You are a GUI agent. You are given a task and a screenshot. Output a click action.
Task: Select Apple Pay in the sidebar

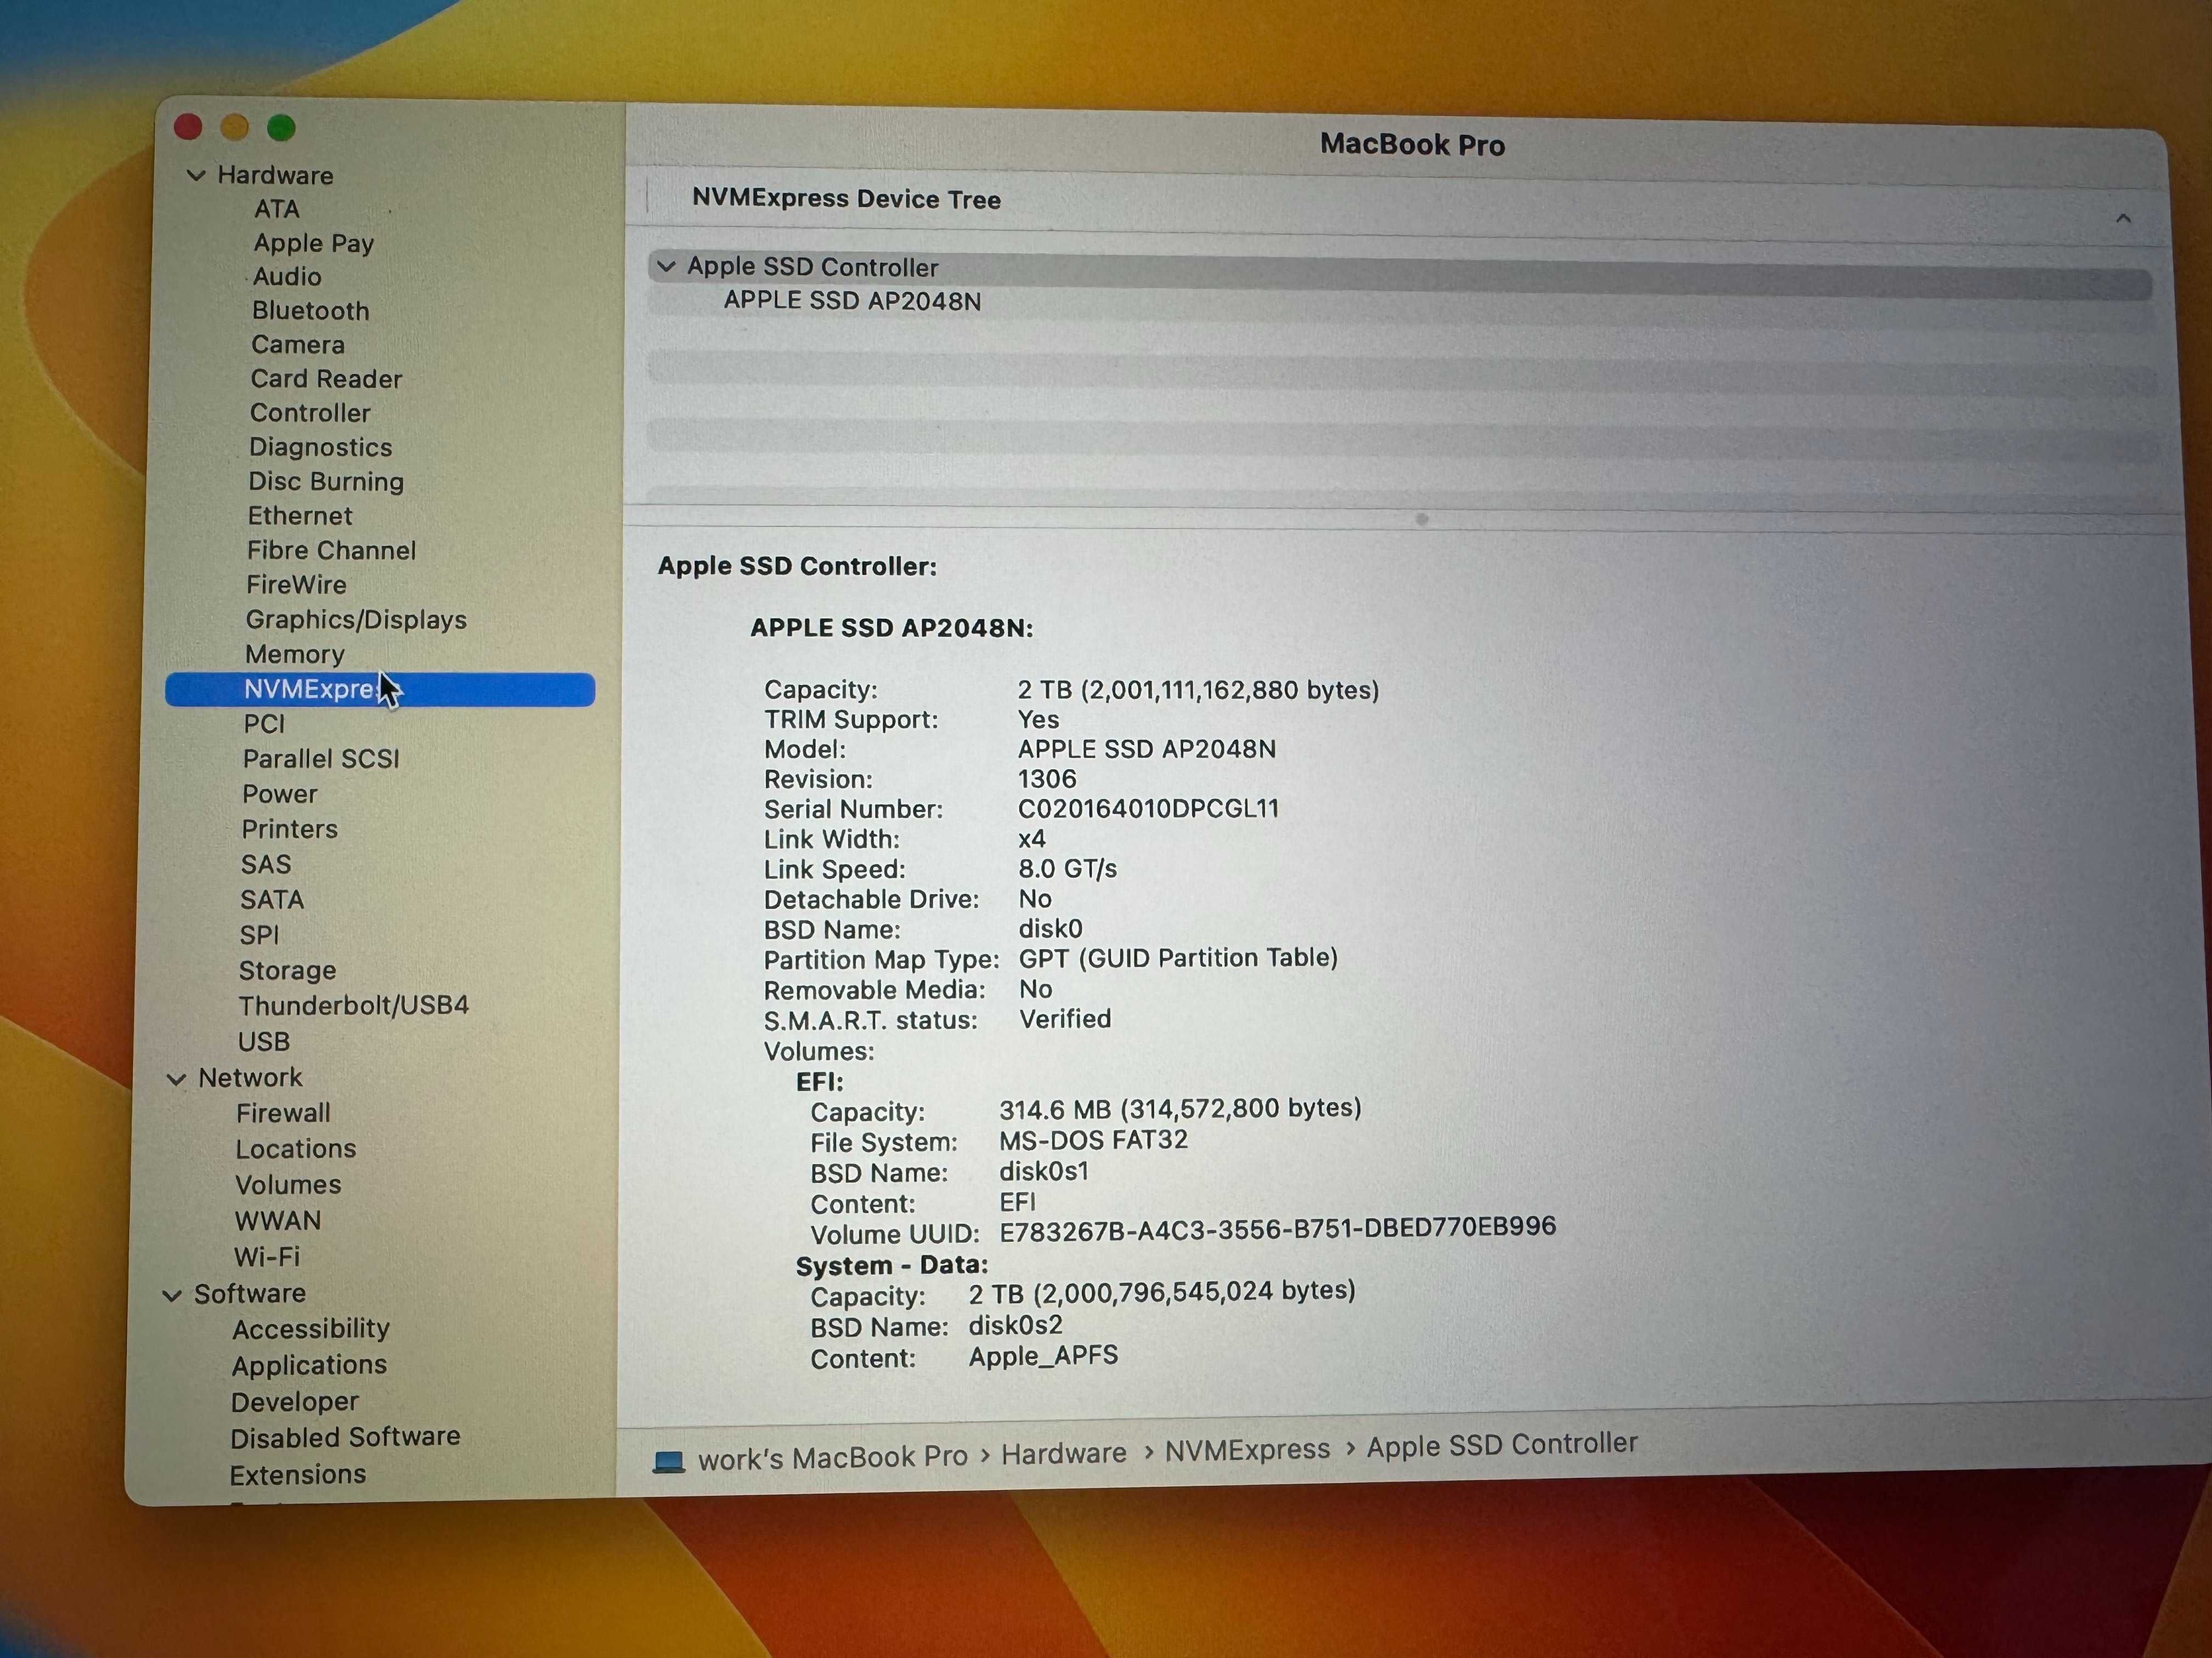coord(314,243)
